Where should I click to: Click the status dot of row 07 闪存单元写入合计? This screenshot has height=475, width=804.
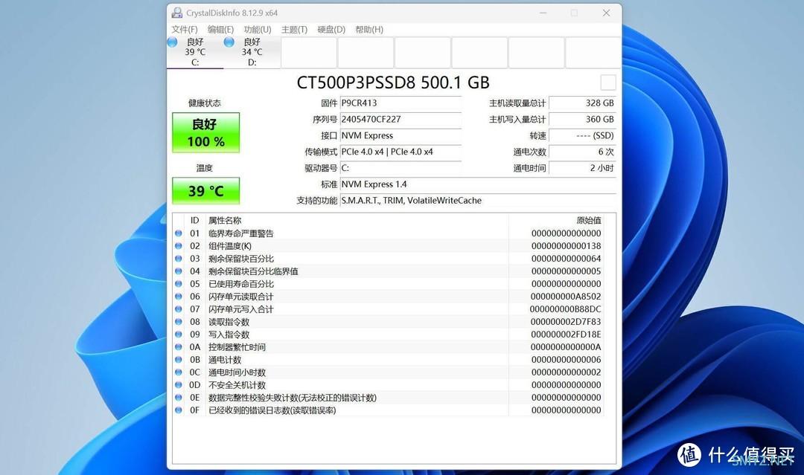coord(179,309)
